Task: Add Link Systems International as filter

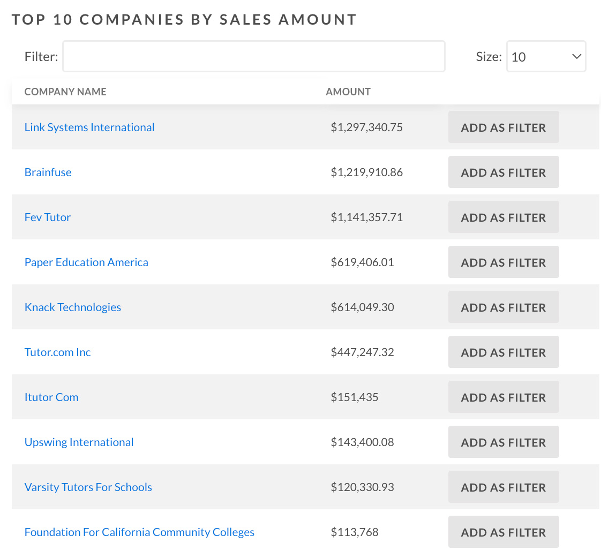Action: pos(503,127)
